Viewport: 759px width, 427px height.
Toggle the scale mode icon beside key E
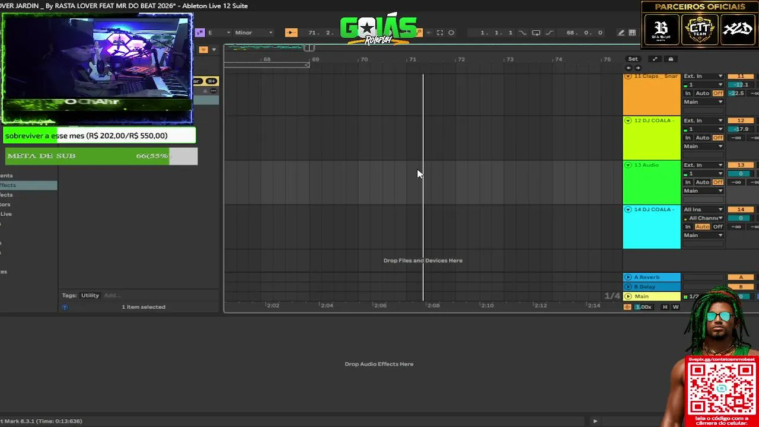click(200, 33)
